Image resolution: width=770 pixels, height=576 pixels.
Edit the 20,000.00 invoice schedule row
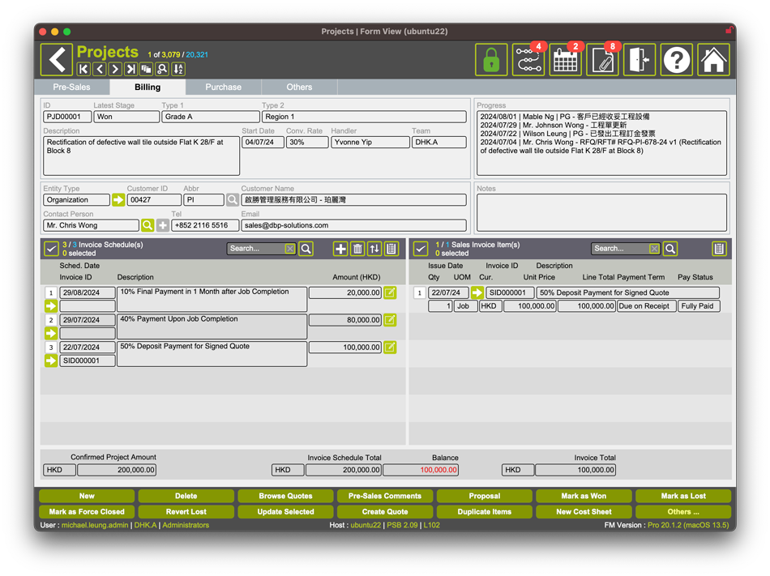pyautogui.click(x=390, y=292)
